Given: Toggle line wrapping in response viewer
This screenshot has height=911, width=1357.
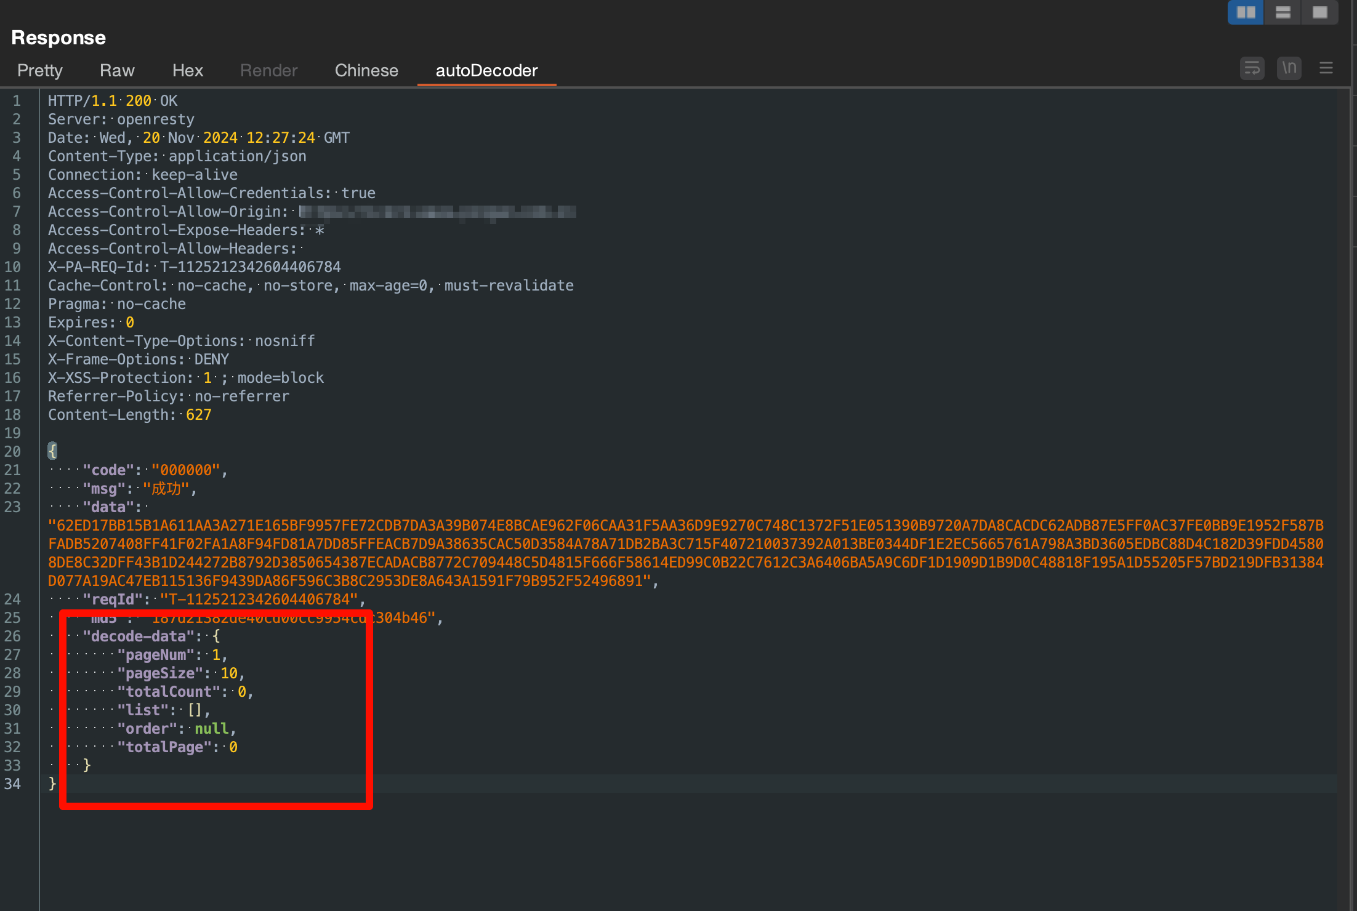Looking at the screenshot, I should [x=1252, y=68].
